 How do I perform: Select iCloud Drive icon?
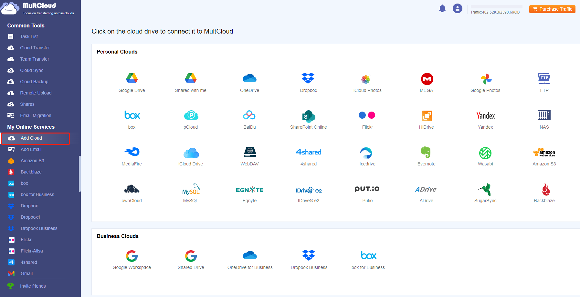(191, 153)
